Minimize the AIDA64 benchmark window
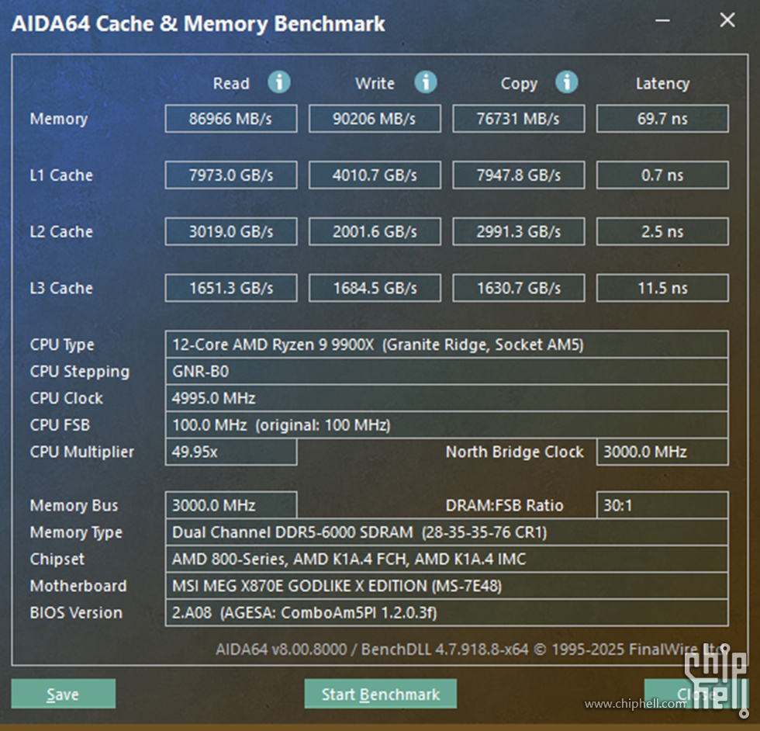Image resolution: width=760 pixels, height=731 pixels. tap(665, 21)
